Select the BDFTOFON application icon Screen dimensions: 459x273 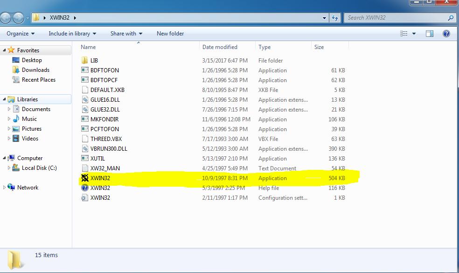pos(84,70)
